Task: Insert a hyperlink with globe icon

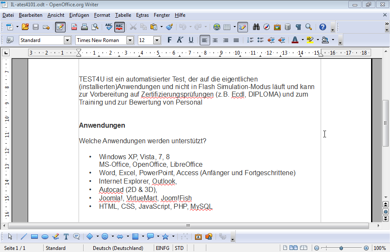Action: click(x=216, y=27)
